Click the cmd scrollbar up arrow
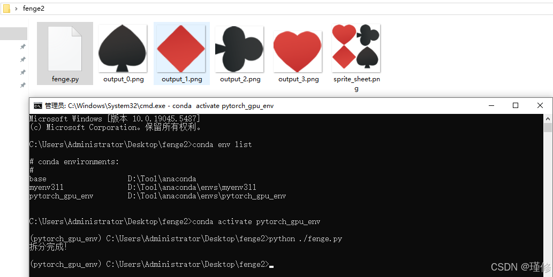The height and width of the screenshot is (277, 553). [548, 118]
